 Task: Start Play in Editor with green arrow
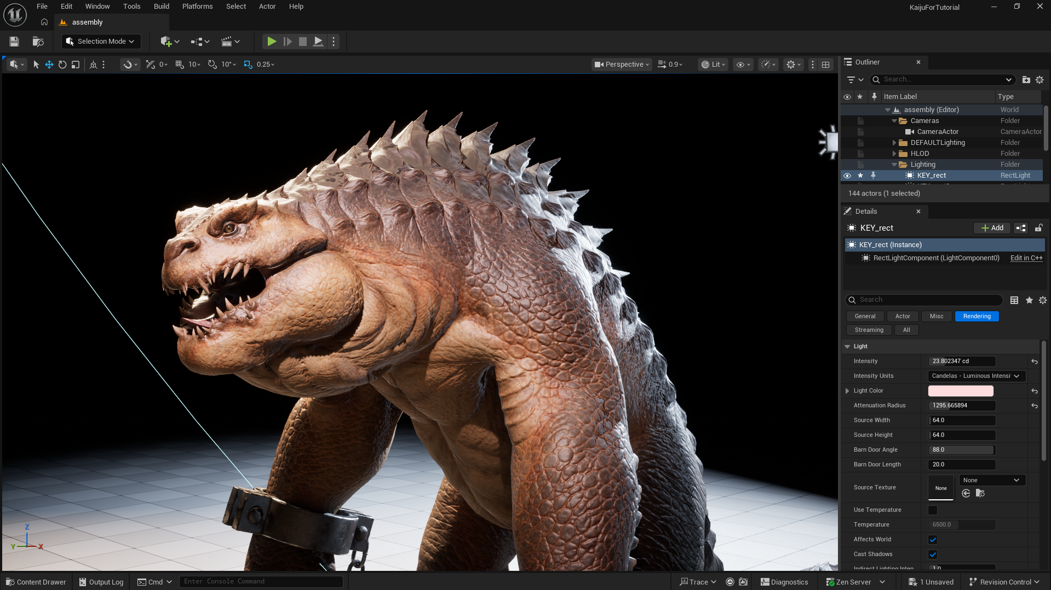click(271, 42)
